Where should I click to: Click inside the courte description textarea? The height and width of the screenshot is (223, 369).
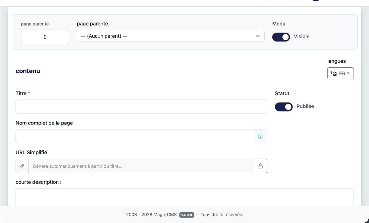(184, 197)
